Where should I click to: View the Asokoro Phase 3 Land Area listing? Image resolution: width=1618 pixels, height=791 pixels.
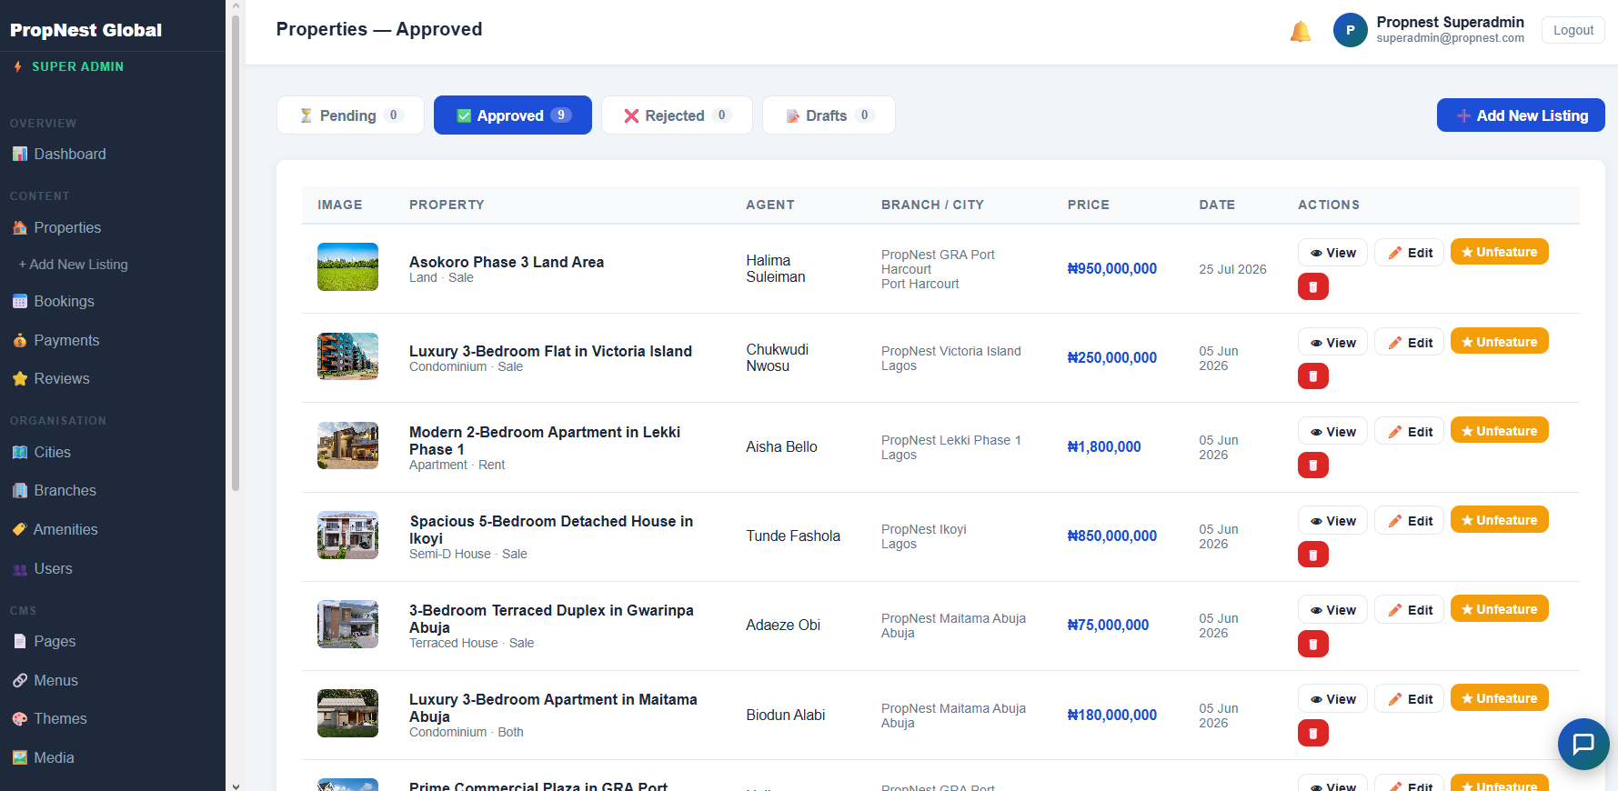[1332, 253]
